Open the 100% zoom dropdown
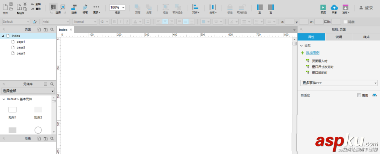The height and width of the screenshot is (154, 380). pyautogui.click(x=117, y=8)
